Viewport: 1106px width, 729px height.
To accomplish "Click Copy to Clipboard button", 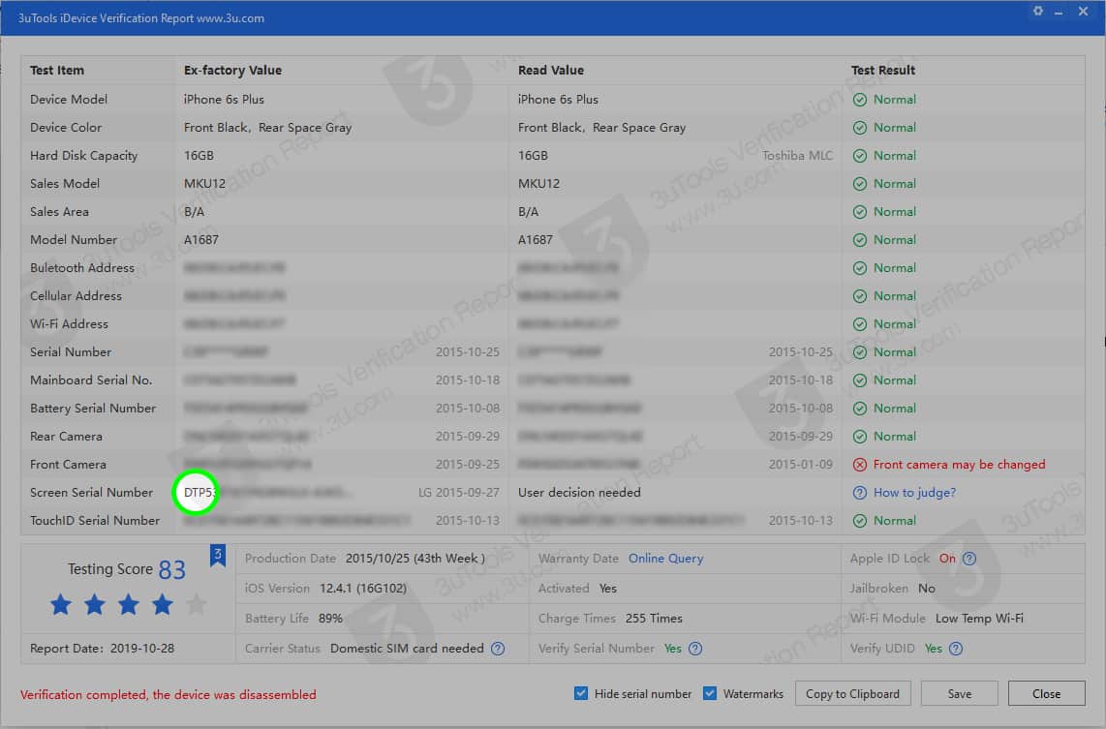I will (853, 694).
